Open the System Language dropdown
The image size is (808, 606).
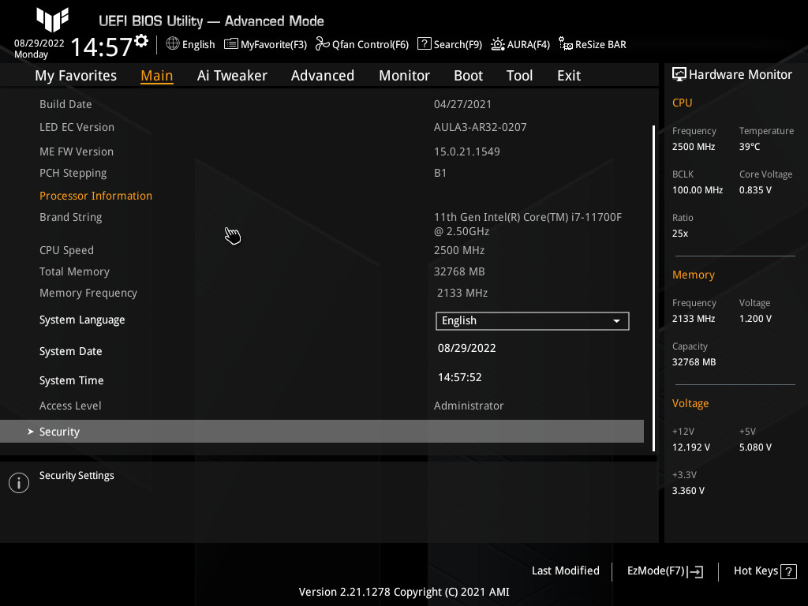[532, 320]
